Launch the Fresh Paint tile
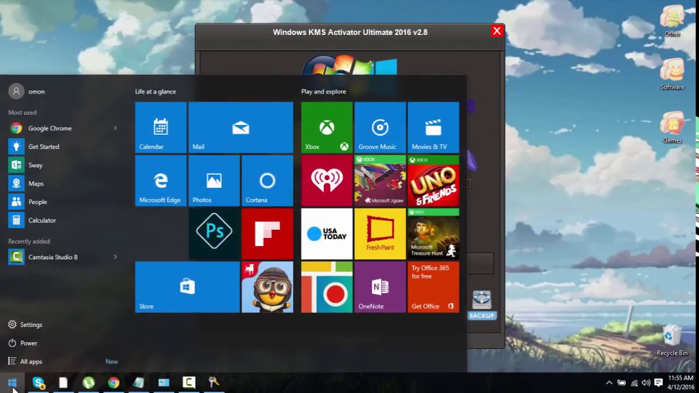 380,234
